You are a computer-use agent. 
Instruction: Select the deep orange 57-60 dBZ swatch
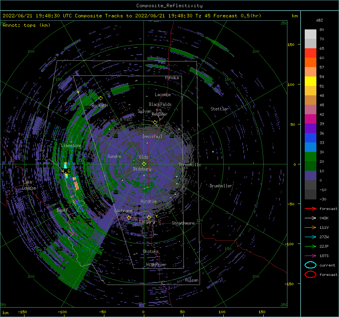pyautogui.click(x=310, y=63)
